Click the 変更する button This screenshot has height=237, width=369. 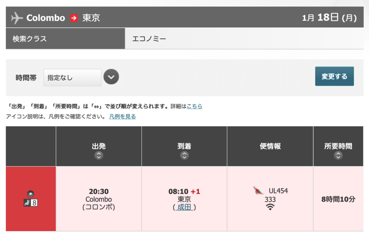pyautogui.click(x=334, y=76)
